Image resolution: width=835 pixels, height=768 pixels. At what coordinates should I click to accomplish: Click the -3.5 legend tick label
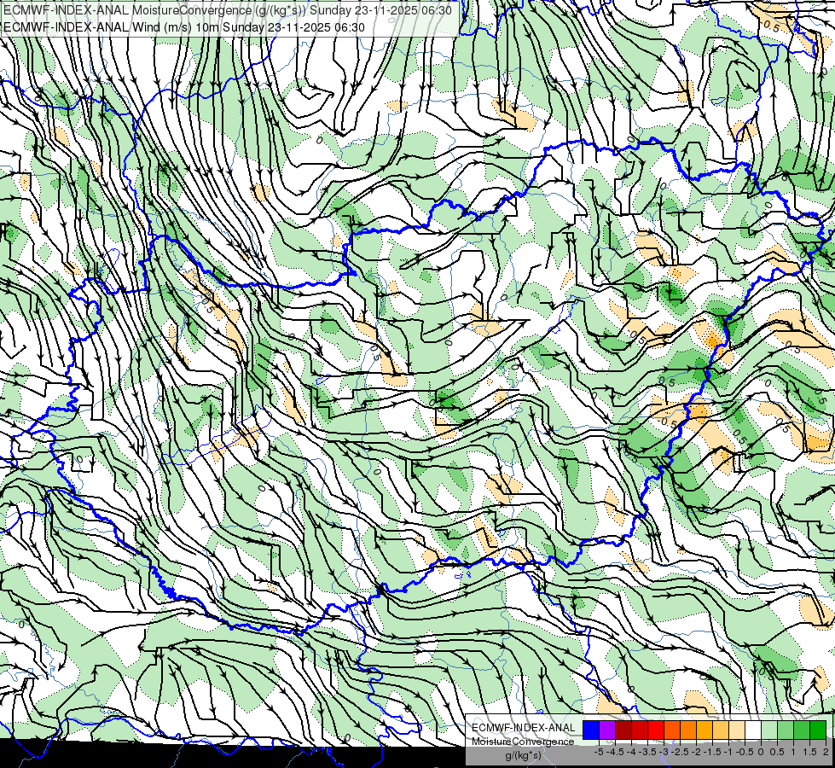(648, 752)
